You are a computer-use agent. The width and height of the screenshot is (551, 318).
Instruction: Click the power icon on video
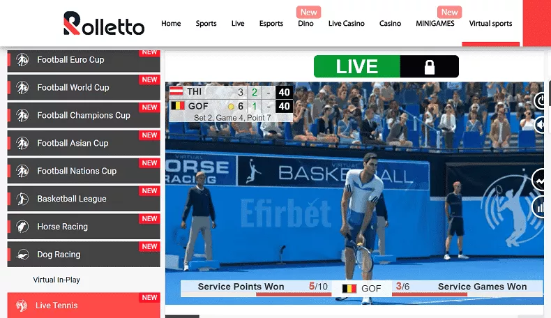(541, 101)
